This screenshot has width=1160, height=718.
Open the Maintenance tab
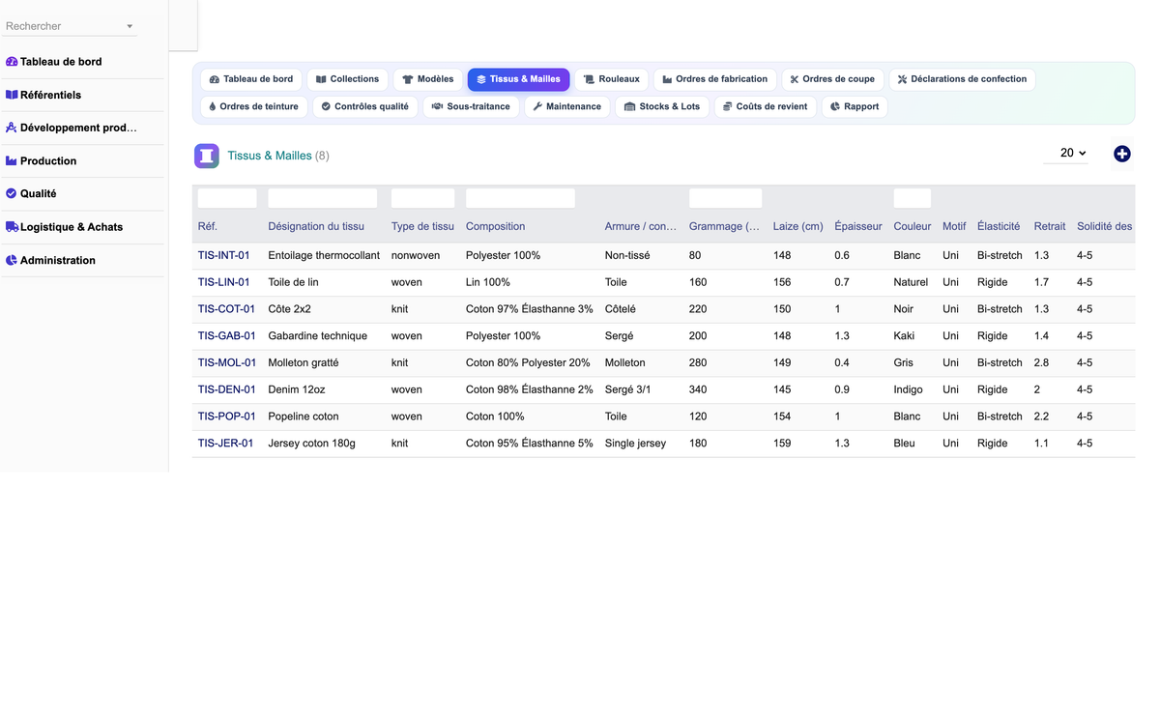click(x=567, y=106)
